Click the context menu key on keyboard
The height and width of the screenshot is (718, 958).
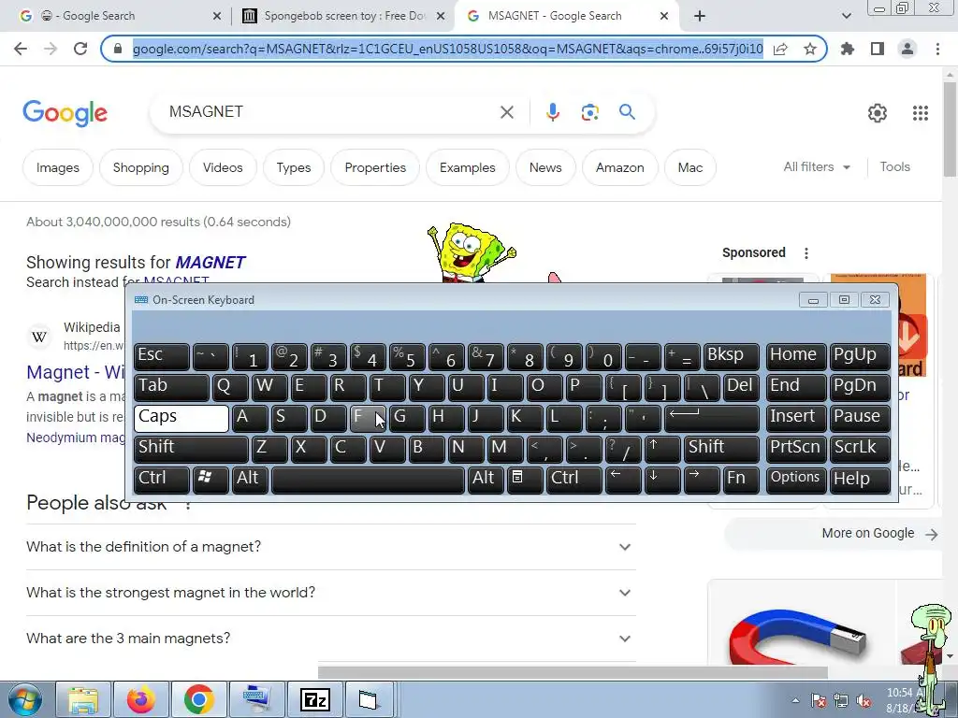(523, 479)
